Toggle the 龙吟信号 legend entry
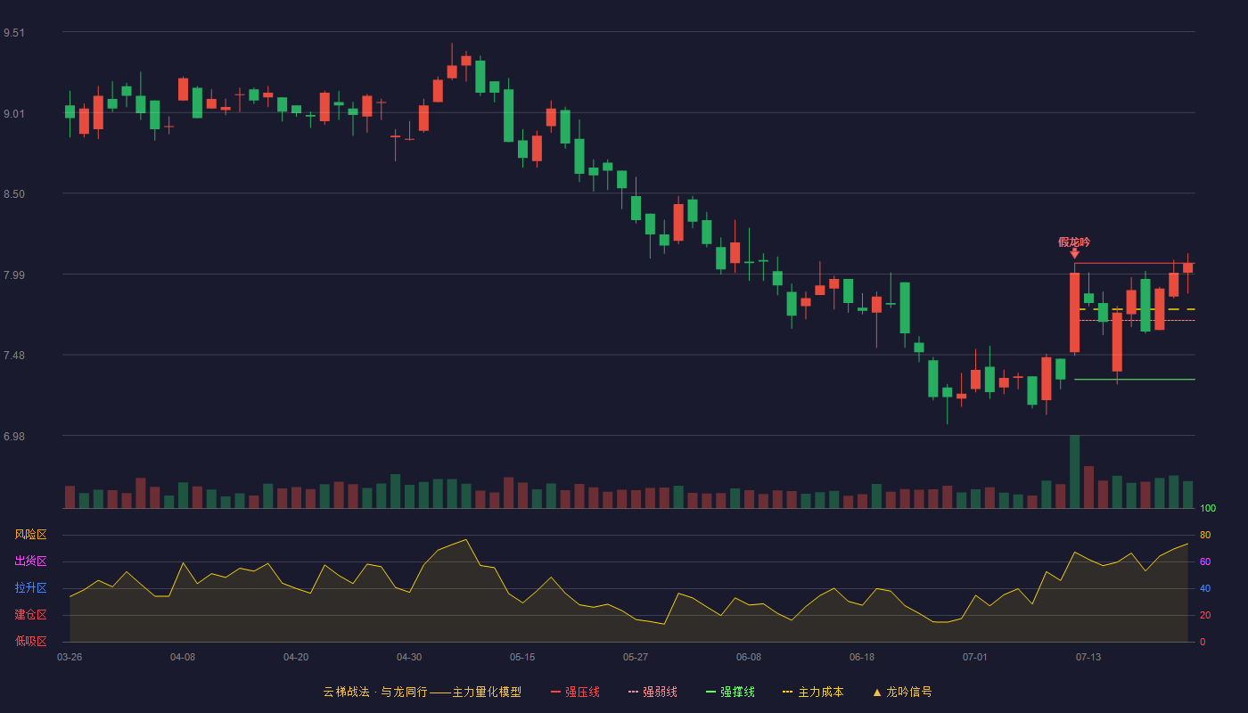1248x713 pixels. coord(901,692)
